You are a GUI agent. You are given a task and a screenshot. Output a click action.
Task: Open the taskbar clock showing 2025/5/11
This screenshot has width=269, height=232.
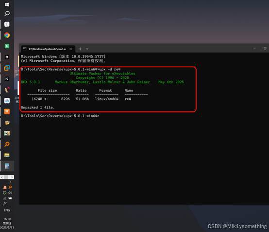(x=7, y=223)
